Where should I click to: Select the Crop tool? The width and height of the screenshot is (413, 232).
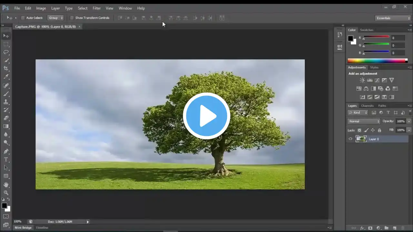(6, 68)
